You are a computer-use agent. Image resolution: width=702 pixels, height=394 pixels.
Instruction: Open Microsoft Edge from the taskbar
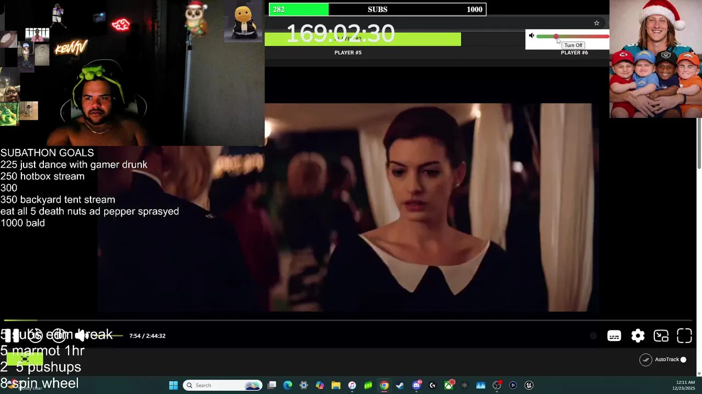point(288,385)
